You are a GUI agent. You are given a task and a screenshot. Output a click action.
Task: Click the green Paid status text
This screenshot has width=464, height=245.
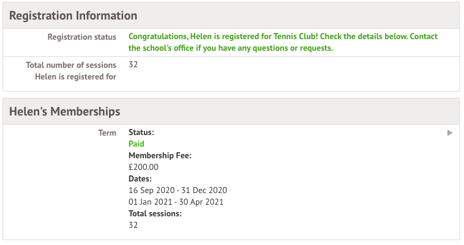137,144
